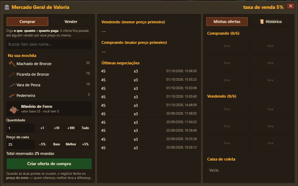Viewport: 298px width, 186px height.
Task: Switch to the Vender tab
Action: (71, 22)
